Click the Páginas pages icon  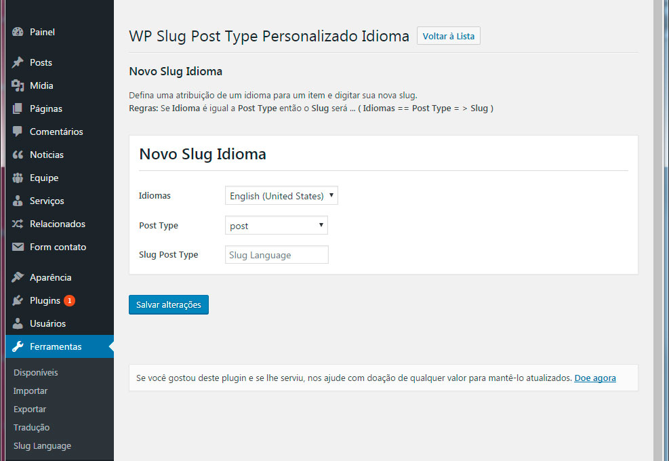click(18, 108)
